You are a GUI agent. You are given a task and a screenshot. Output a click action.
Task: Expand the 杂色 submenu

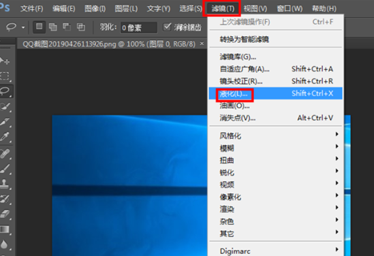coord(275,221)
